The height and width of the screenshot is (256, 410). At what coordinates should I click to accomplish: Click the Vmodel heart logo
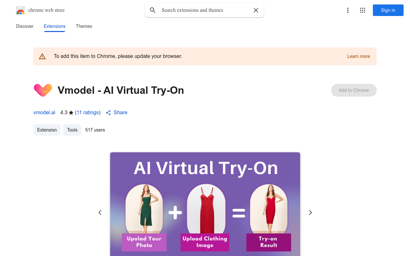43,90
